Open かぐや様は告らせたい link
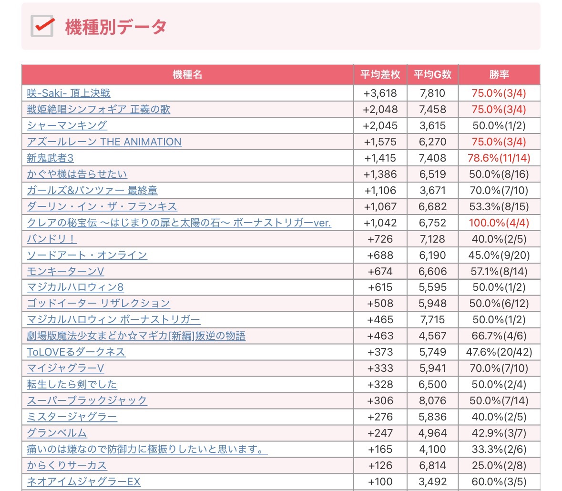The image size is (562, 491). tap(77, 174)
